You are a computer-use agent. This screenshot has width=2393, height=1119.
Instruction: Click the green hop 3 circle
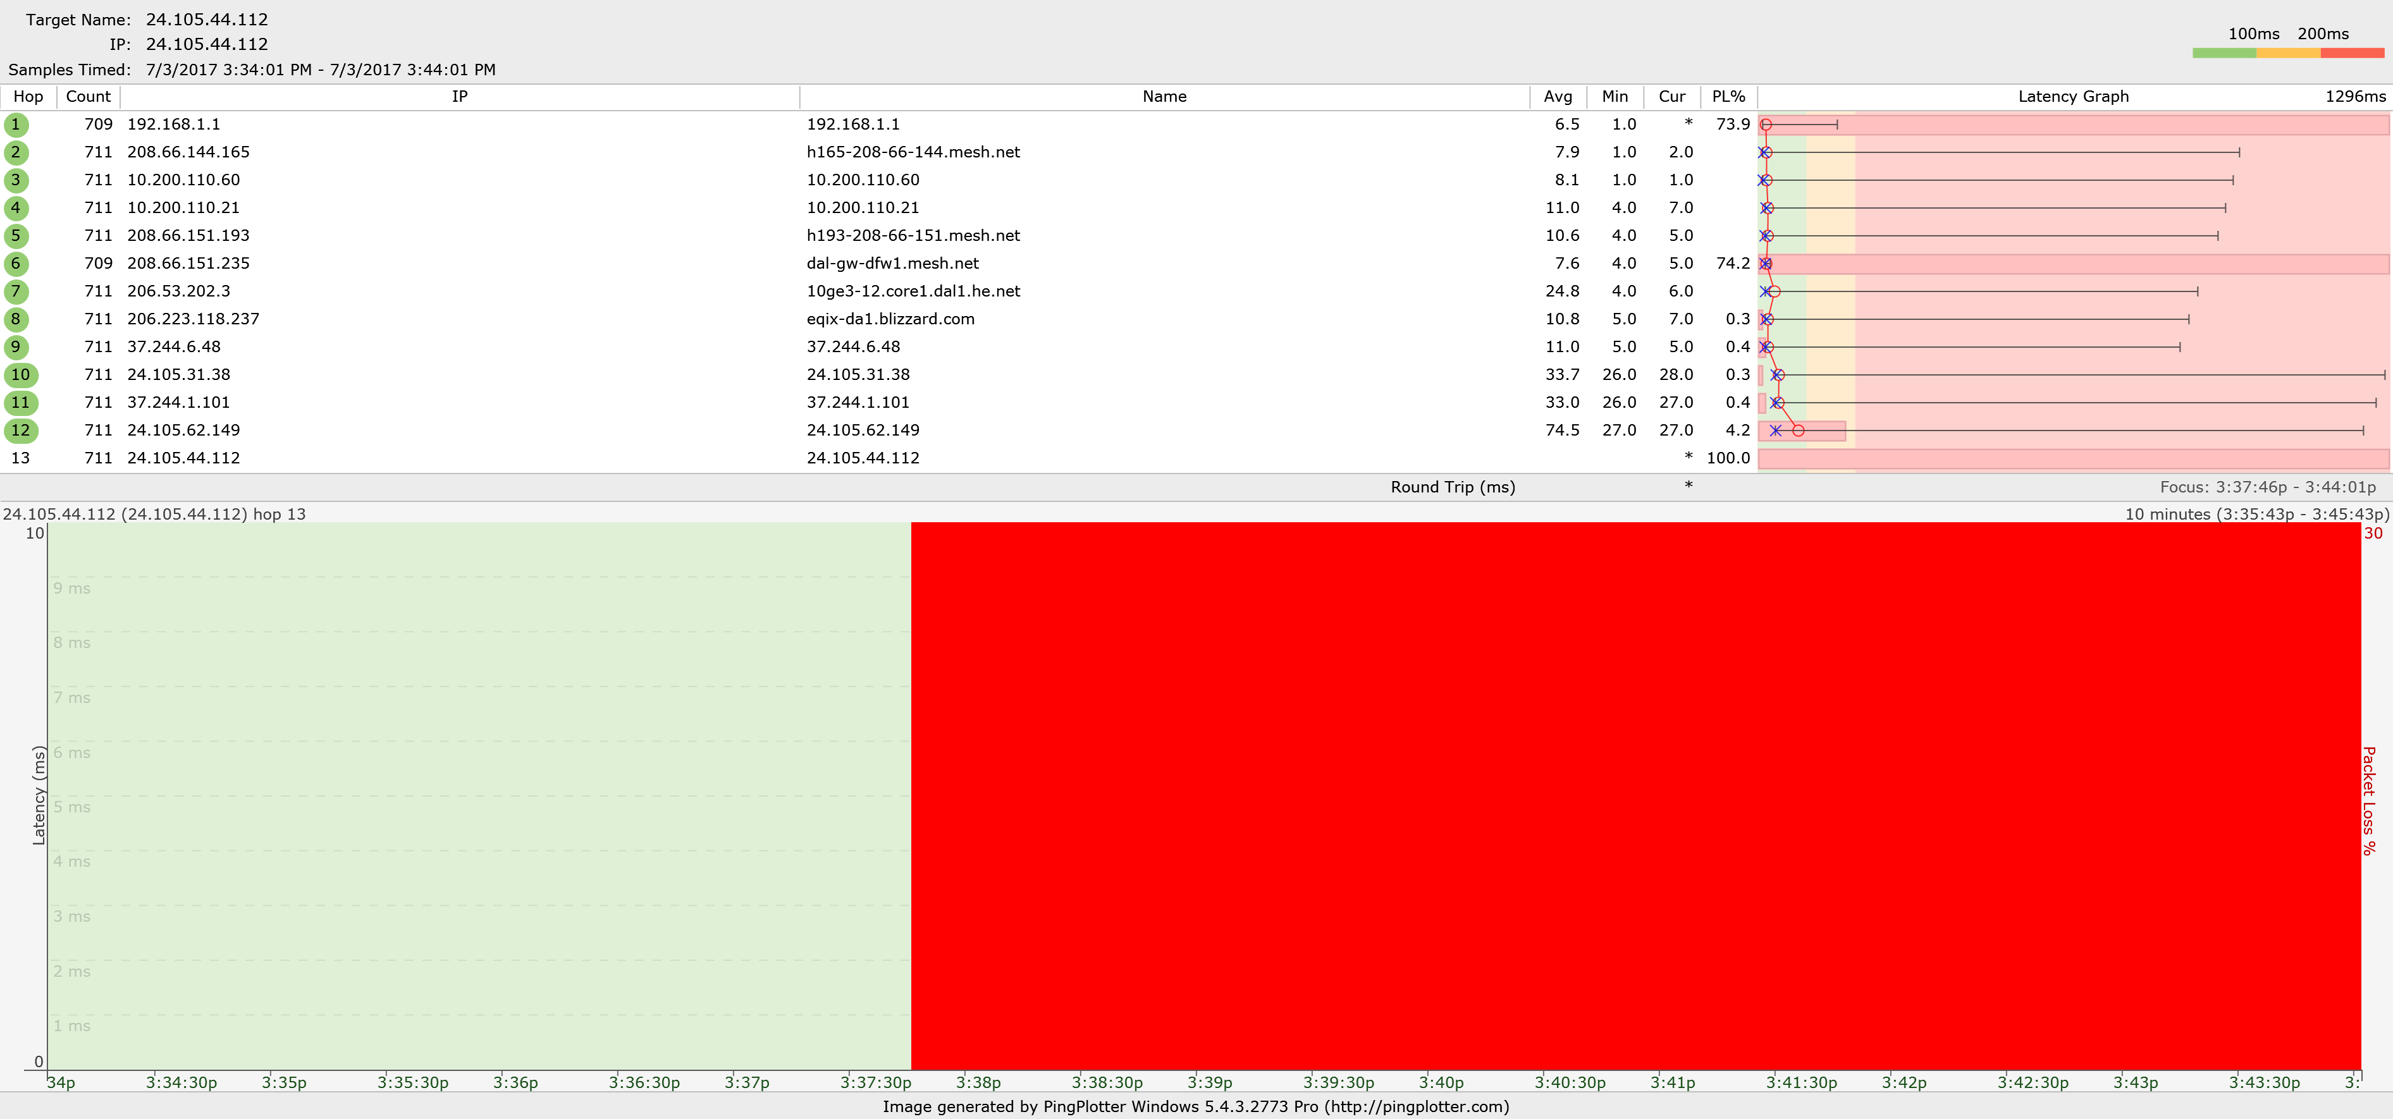pos(16,180)
